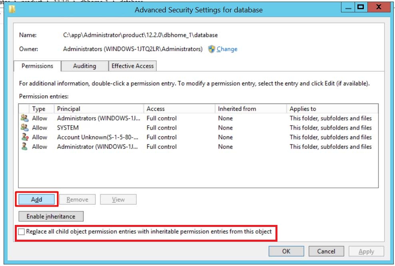Switch to the Auditing tab
This screenshot has width=395, height=266.
pyautogui.click(x=85, y=66)
